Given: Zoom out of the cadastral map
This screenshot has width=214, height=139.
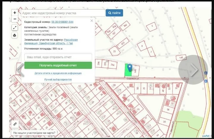Looking at the screenshot, I should pos(15,19).
